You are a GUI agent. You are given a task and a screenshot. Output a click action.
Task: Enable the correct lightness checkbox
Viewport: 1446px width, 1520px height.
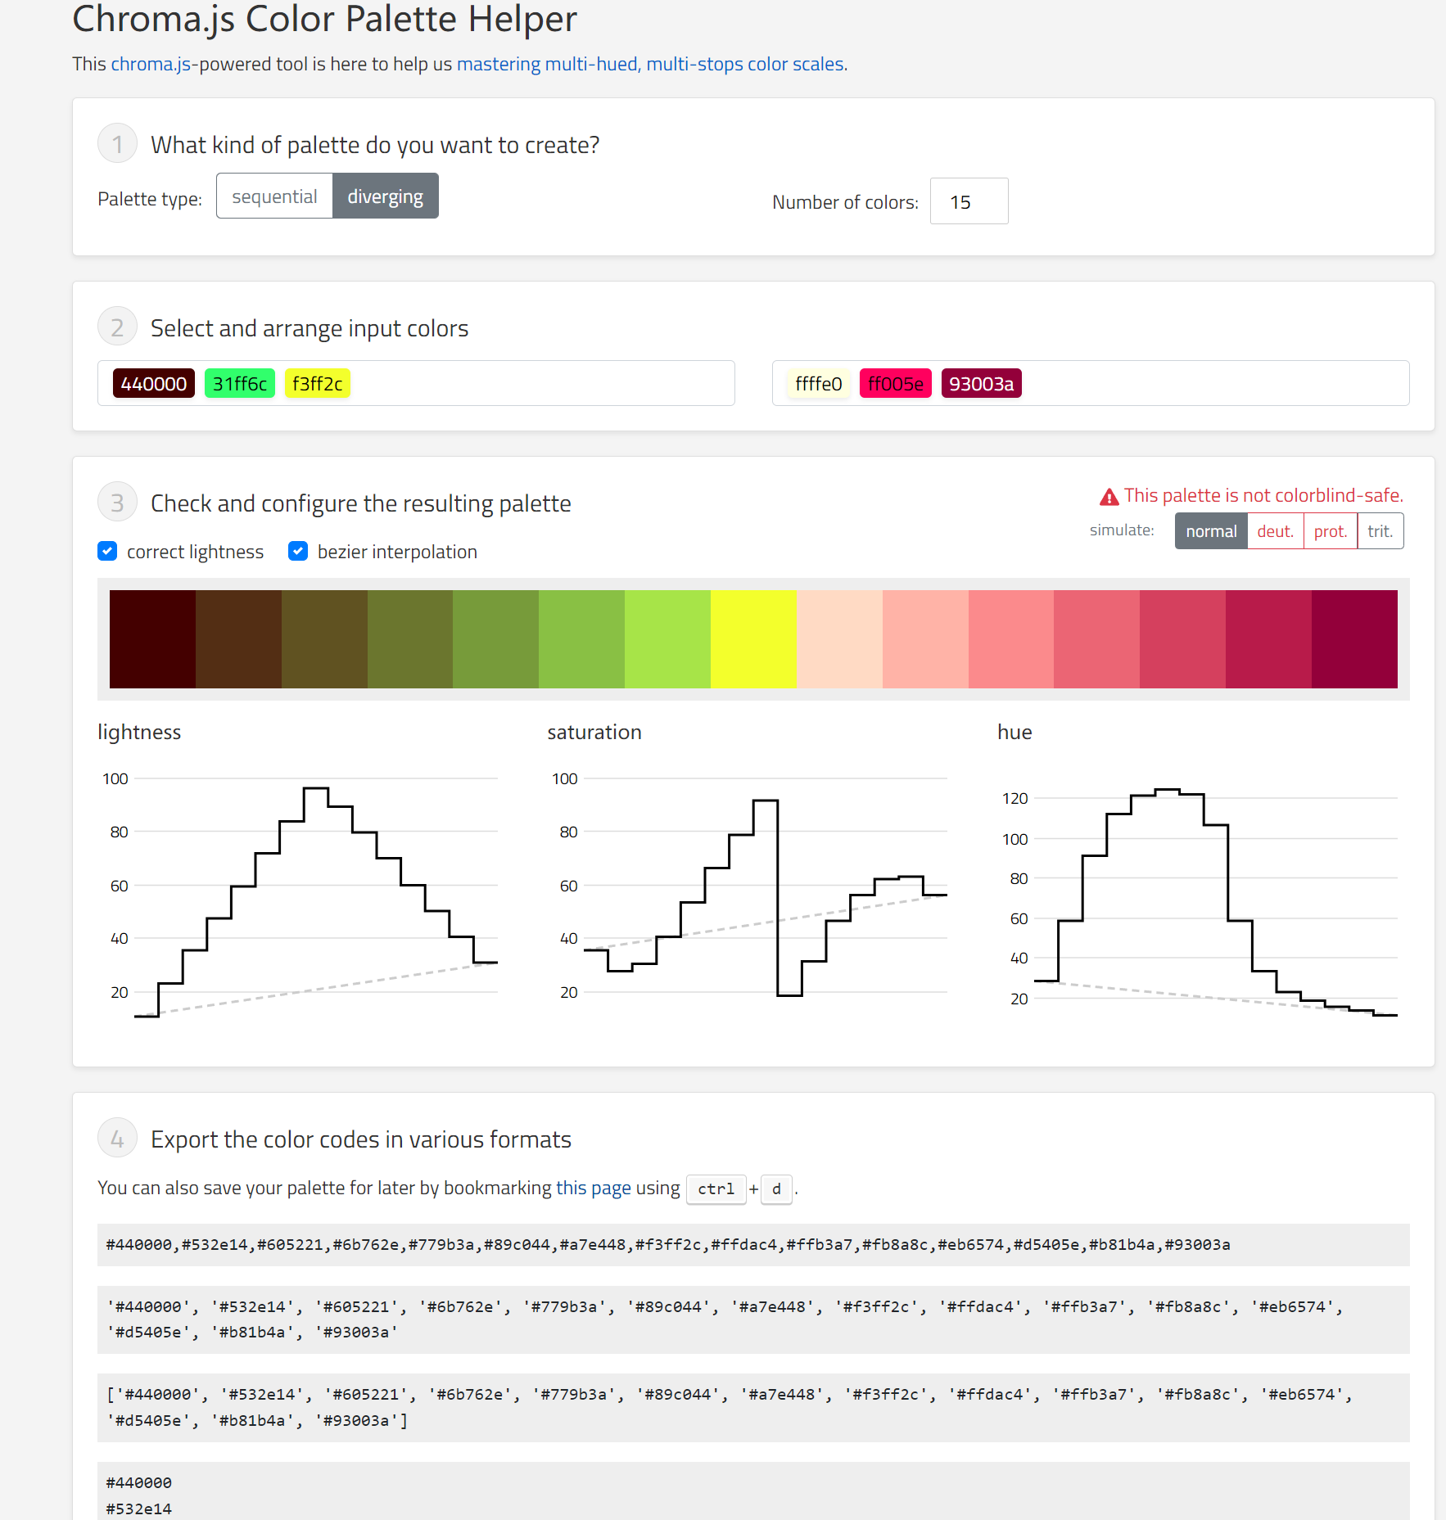[x=107, y=551]
